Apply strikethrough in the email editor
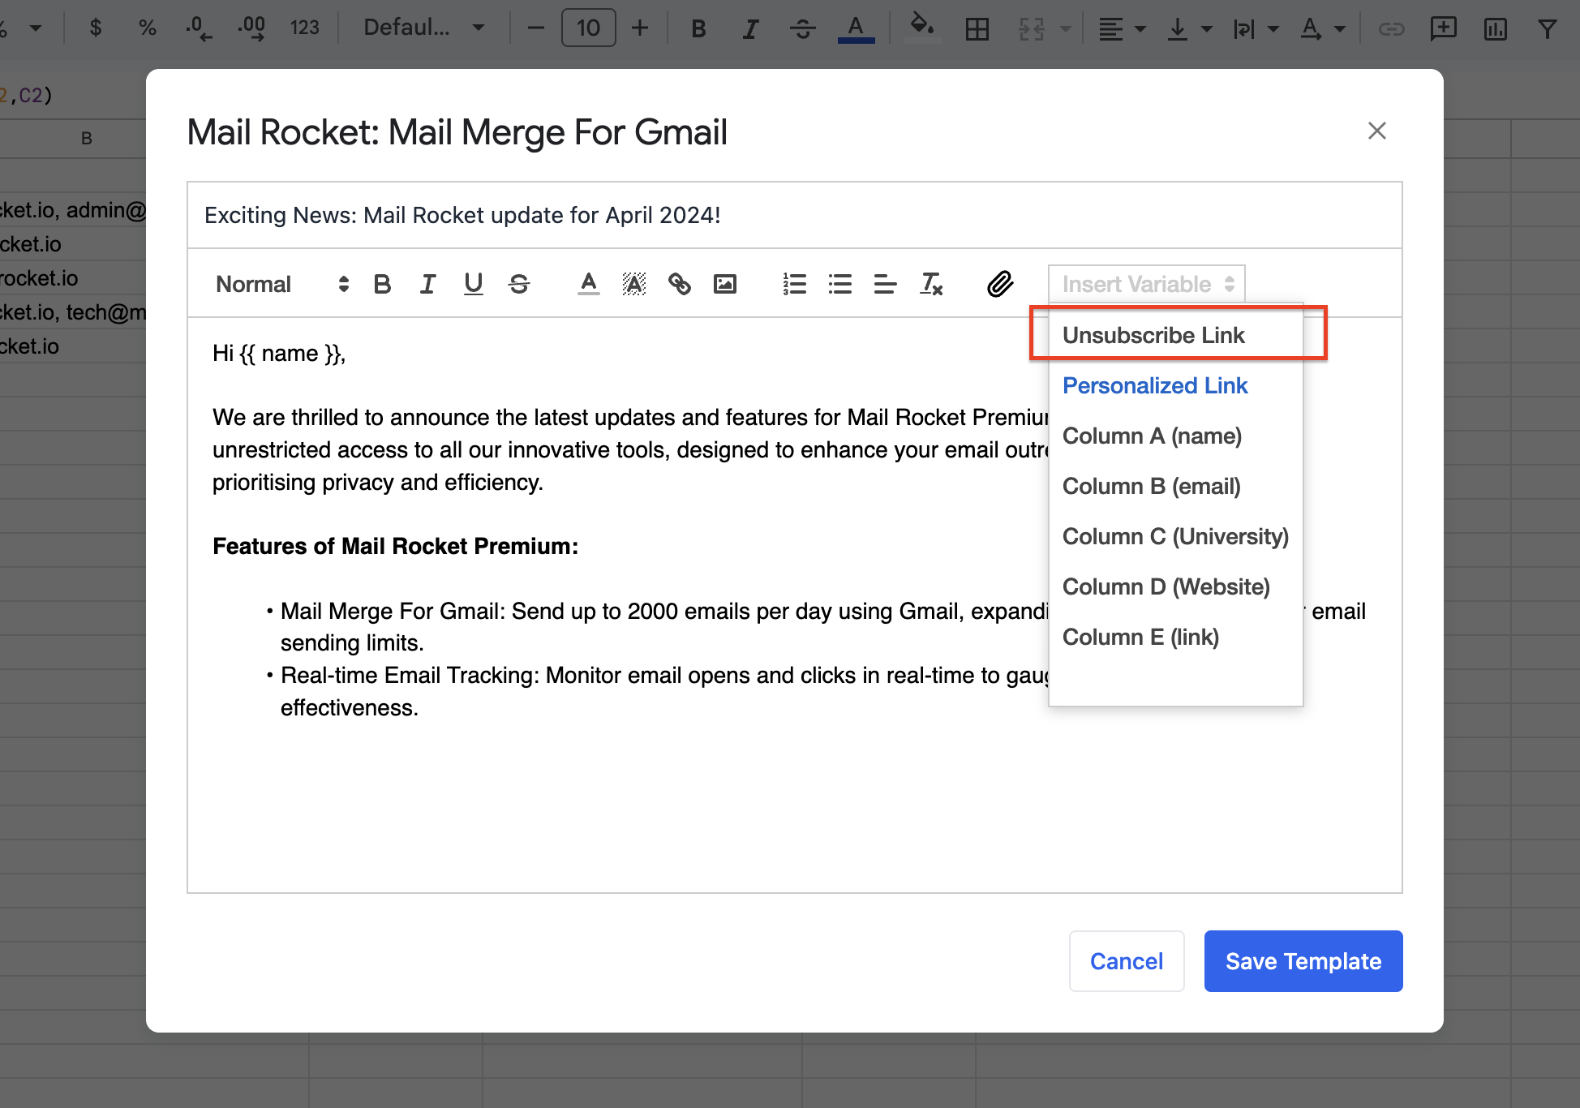This screenshot has height=1108, width=1580. coord(519,284)
